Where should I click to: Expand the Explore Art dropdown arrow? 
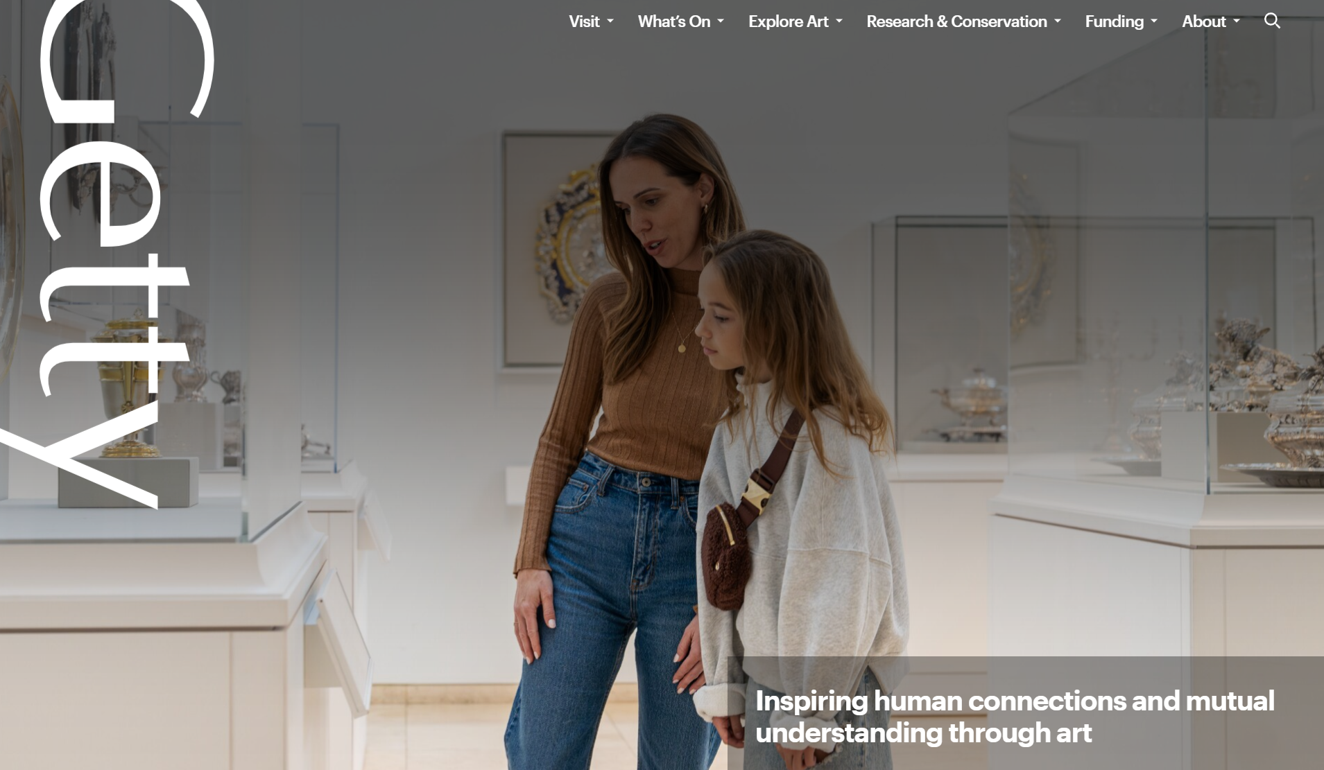(839, 21)
